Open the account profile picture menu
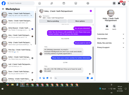The width and height of the screenshot is (129, 95). click(124, 3)
